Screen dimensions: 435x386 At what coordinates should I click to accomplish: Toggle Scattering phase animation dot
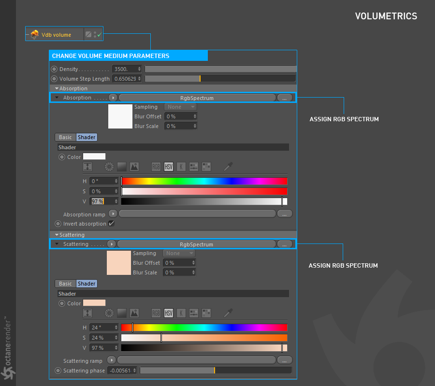tap(58, 371)
